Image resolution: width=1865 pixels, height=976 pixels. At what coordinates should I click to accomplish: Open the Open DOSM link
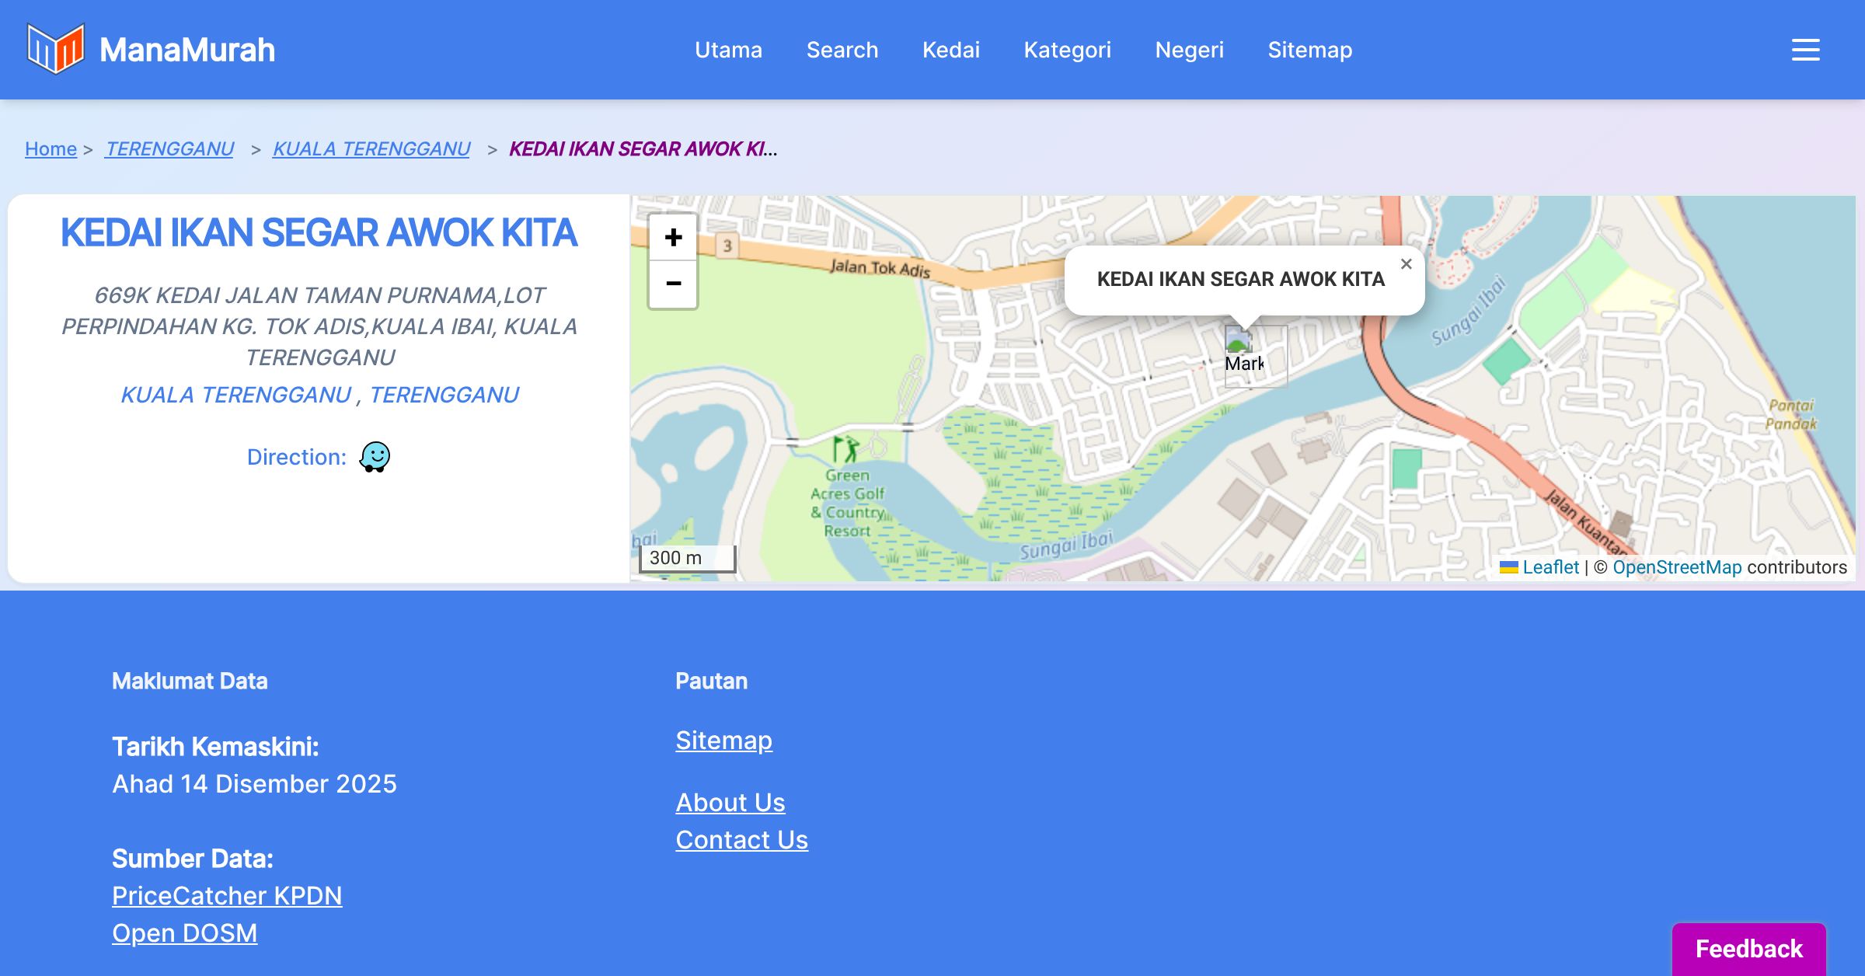(x=184, y=933)
